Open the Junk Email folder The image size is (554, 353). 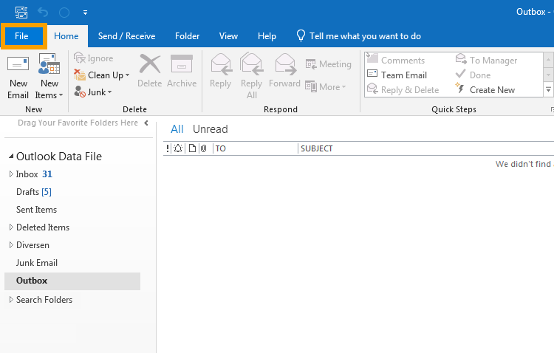(37, 263)
